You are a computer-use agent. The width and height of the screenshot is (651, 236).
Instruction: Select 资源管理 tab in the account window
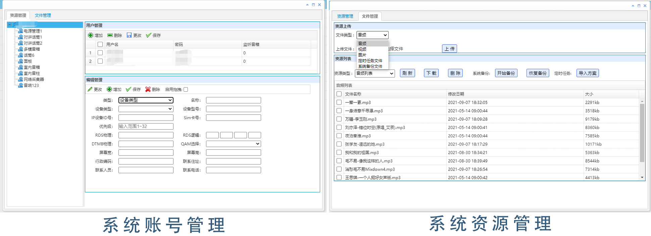tap(18, 15)
